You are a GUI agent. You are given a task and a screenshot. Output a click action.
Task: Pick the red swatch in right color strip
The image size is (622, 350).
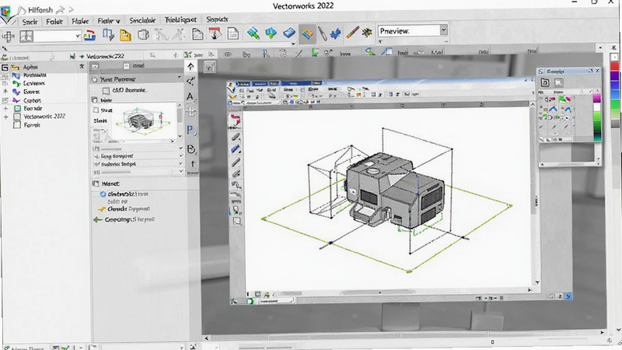(614, 66)
